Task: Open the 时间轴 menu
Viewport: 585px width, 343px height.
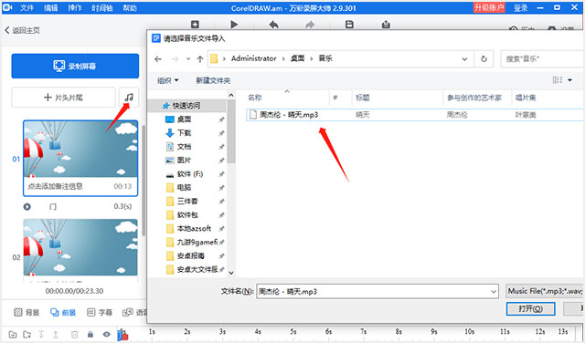Action: tap(102, 8)
